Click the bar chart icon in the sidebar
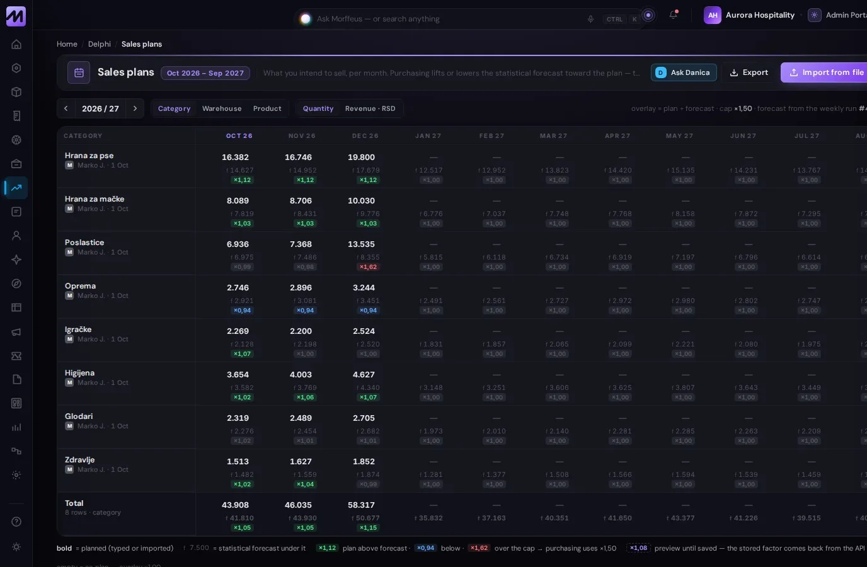Image resolution: width=867 pixels, height=567 pixels. 16,427
